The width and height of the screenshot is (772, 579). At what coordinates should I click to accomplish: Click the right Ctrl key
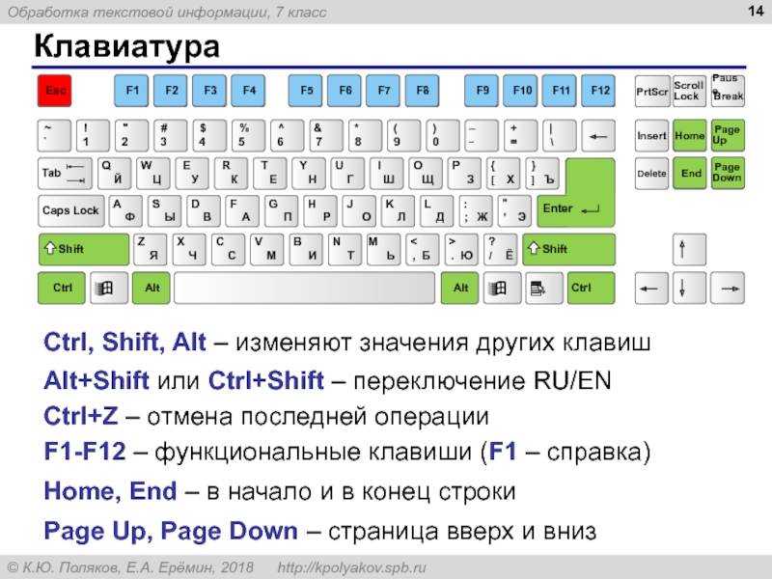[592, 288]
